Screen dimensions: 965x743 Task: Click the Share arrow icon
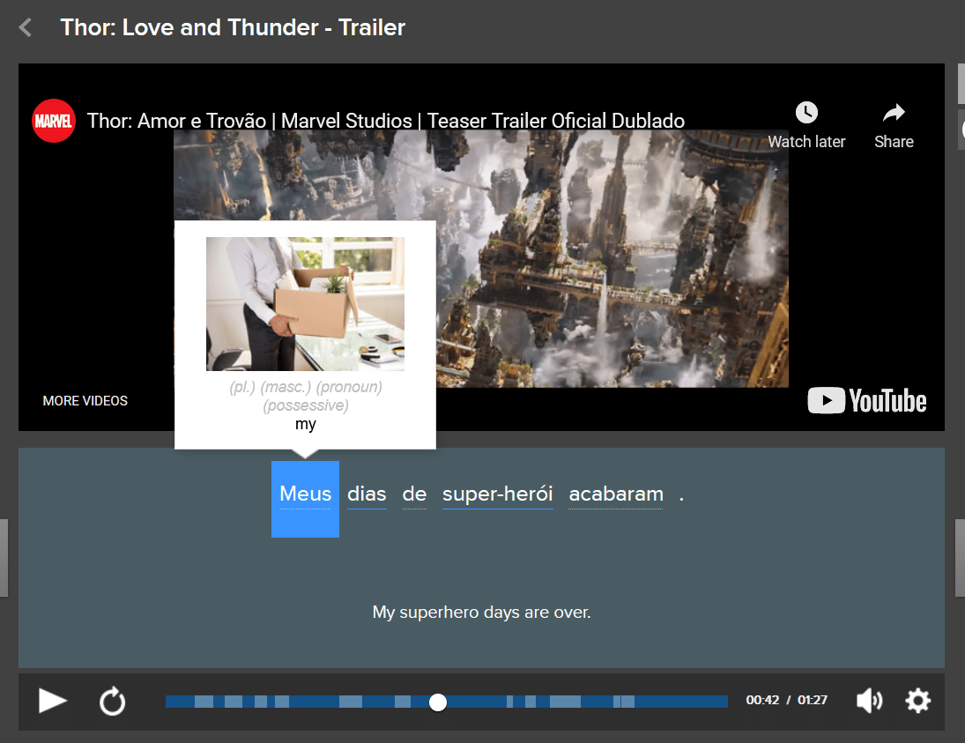click(x=894, y=113)
